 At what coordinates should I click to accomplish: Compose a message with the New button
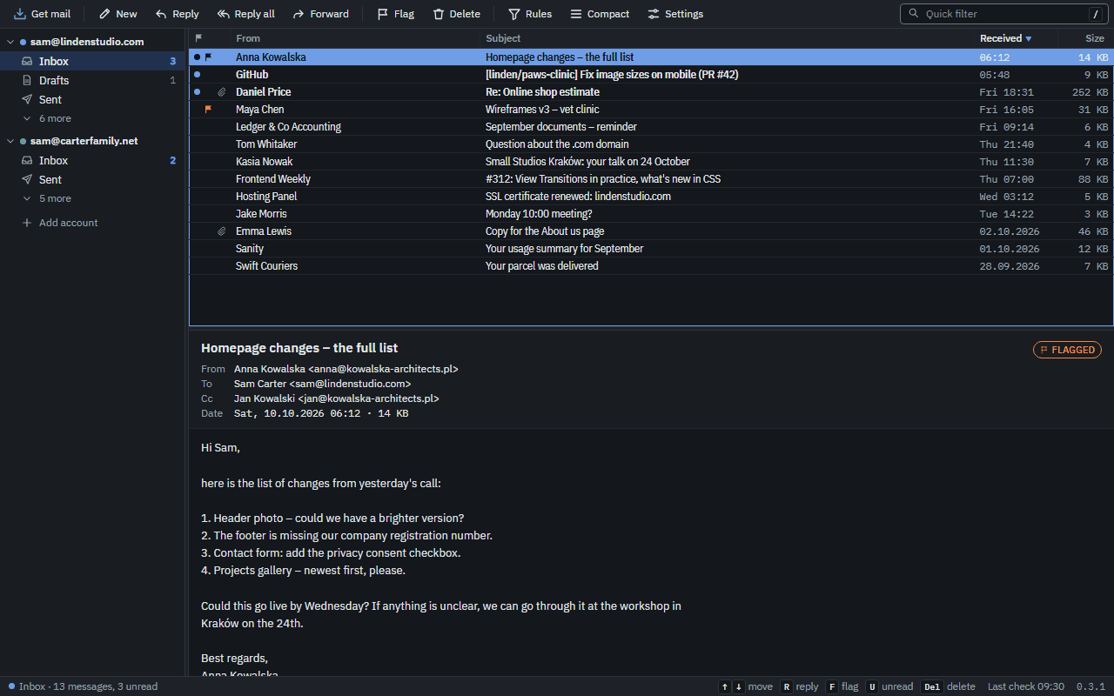pos(117,14)
